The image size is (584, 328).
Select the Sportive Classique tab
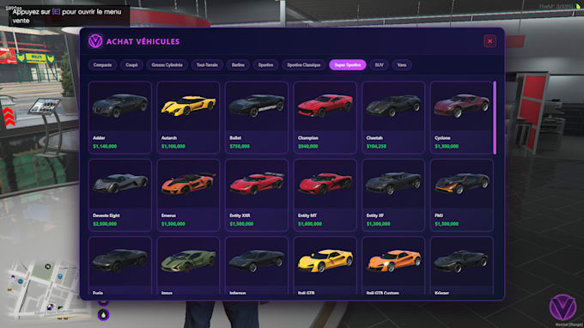coord(303,64)
